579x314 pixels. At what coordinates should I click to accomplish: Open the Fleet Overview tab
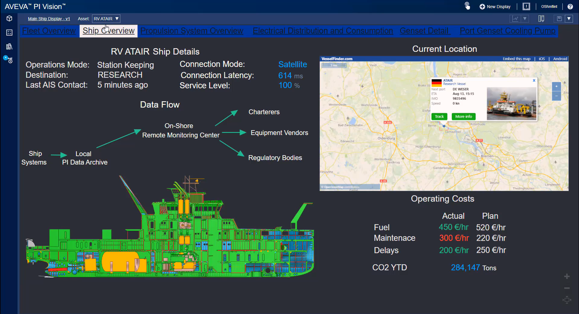49,31
